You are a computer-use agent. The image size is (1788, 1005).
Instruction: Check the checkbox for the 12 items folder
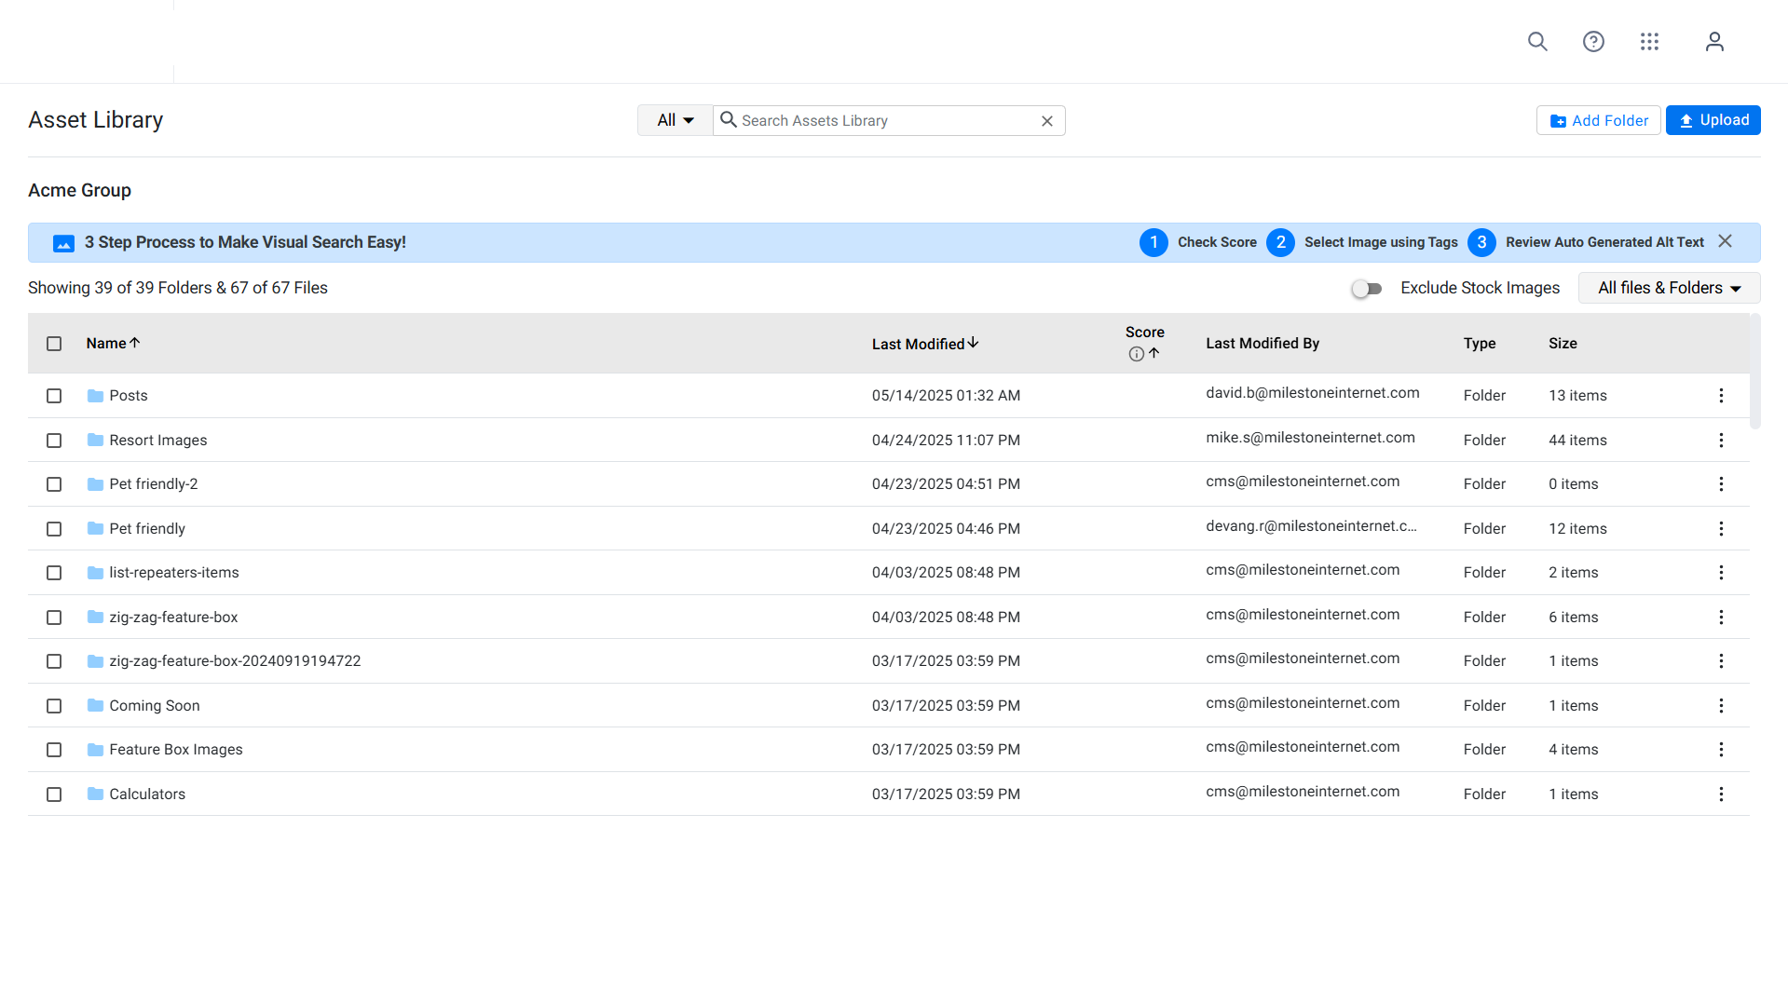[54, 529]
